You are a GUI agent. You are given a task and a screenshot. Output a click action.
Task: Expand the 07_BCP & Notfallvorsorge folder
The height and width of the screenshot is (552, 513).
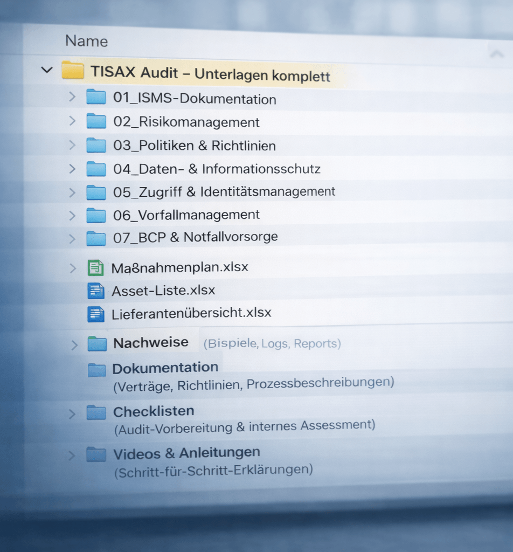point(72,239)
